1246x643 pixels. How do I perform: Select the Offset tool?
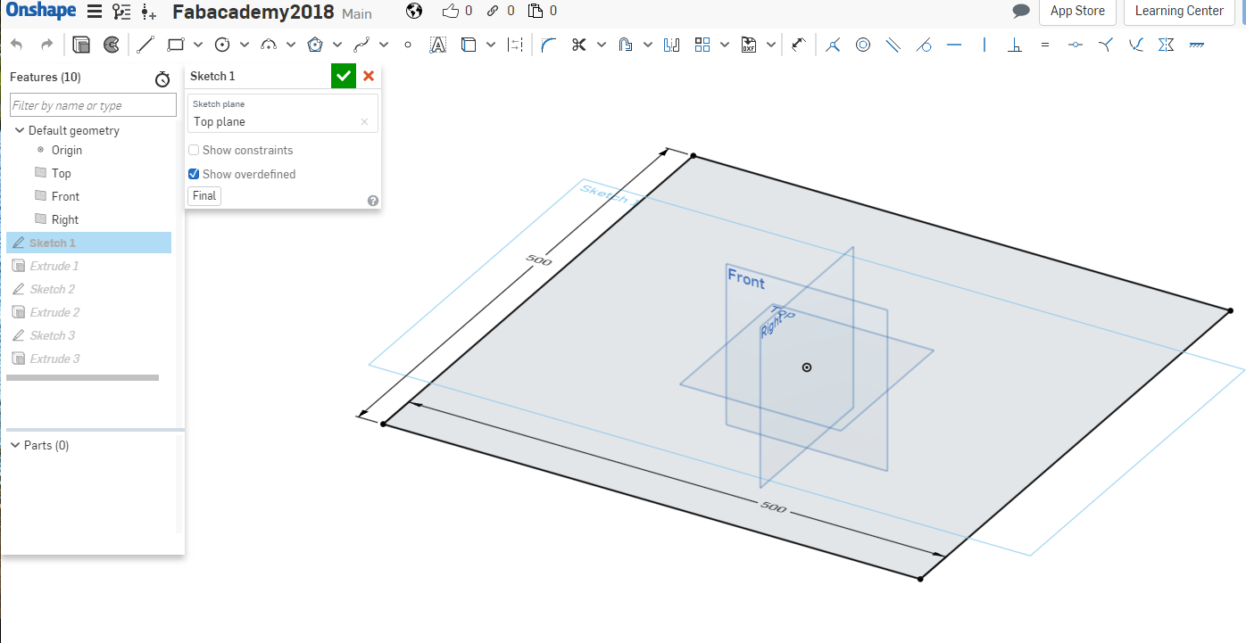(626, 45)
